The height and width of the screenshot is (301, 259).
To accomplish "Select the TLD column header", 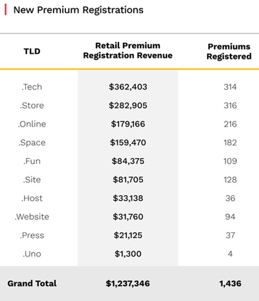I will pyautogui.click(x=32, y=51).
